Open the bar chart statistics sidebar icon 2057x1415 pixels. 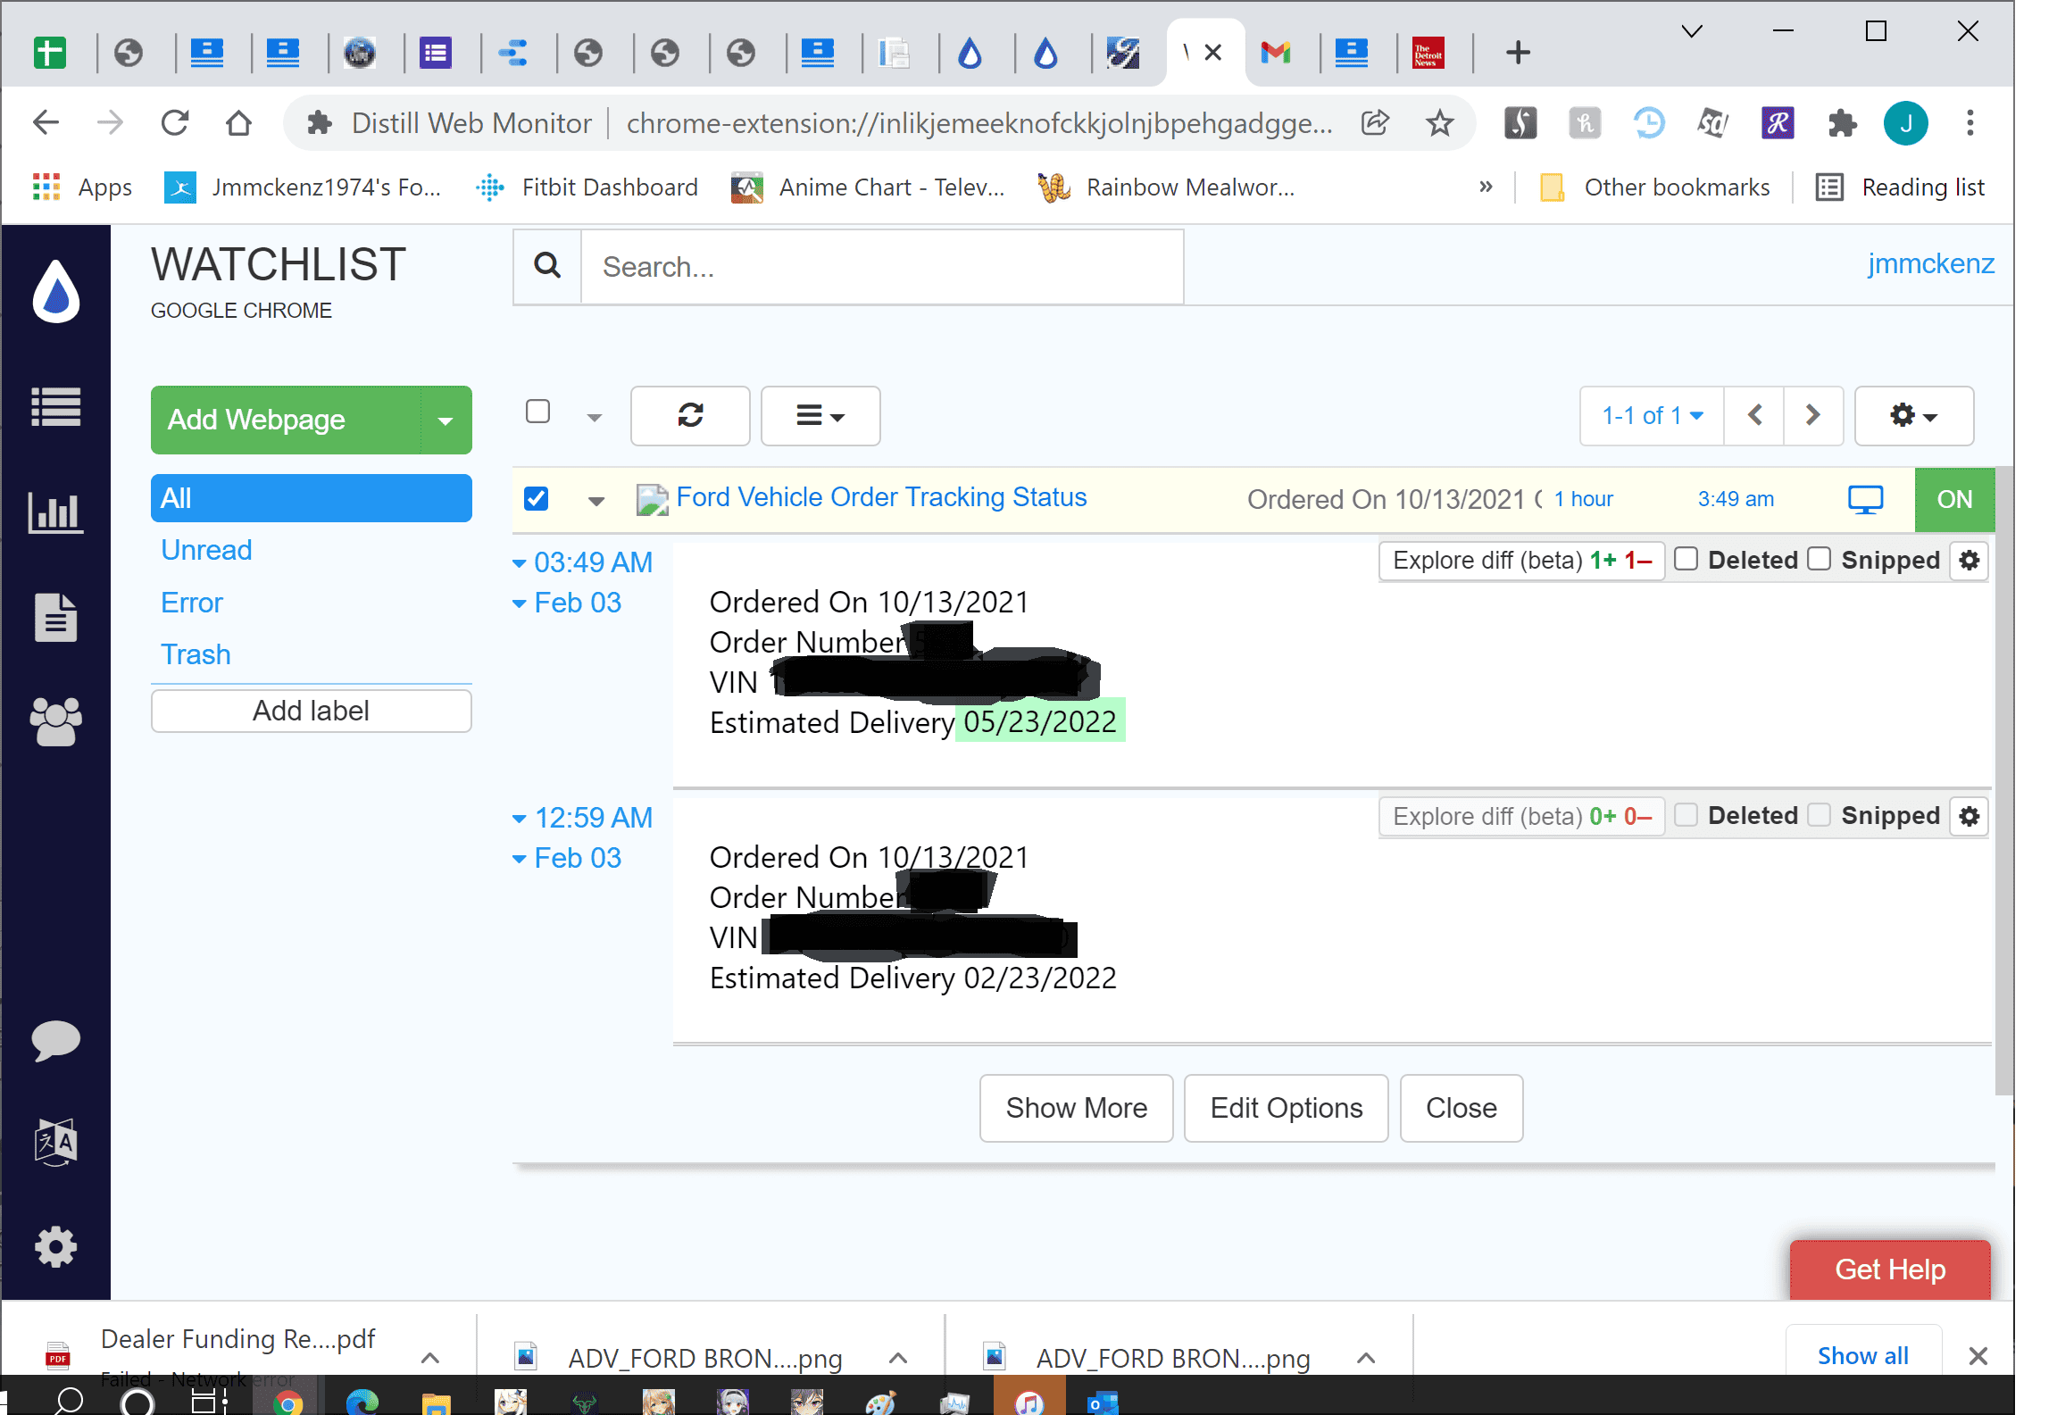(x=56, y=512)
